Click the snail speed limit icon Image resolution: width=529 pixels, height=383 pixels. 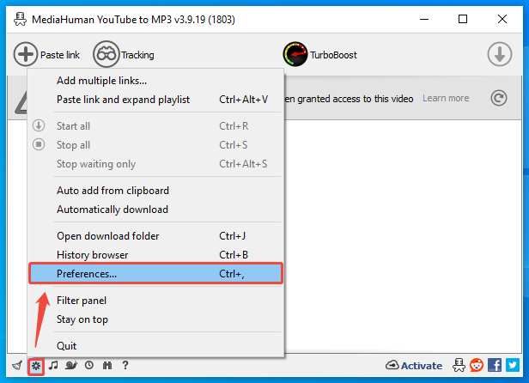click(x=71, y=365)
